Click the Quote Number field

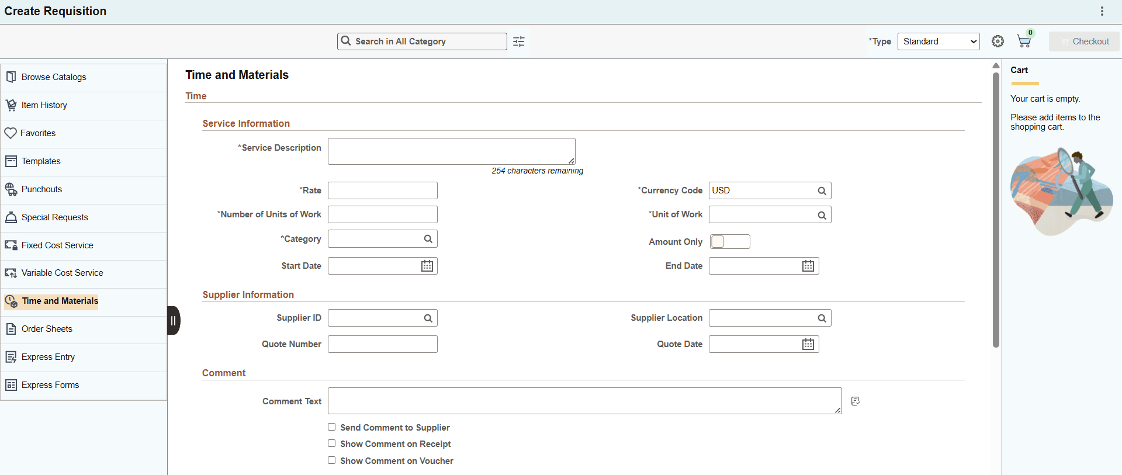(383, 344)
